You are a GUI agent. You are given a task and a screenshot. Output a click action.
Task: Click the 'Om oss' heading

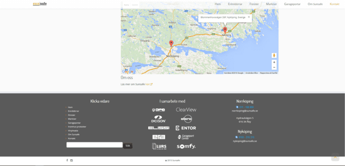click(x=127, y=77)
